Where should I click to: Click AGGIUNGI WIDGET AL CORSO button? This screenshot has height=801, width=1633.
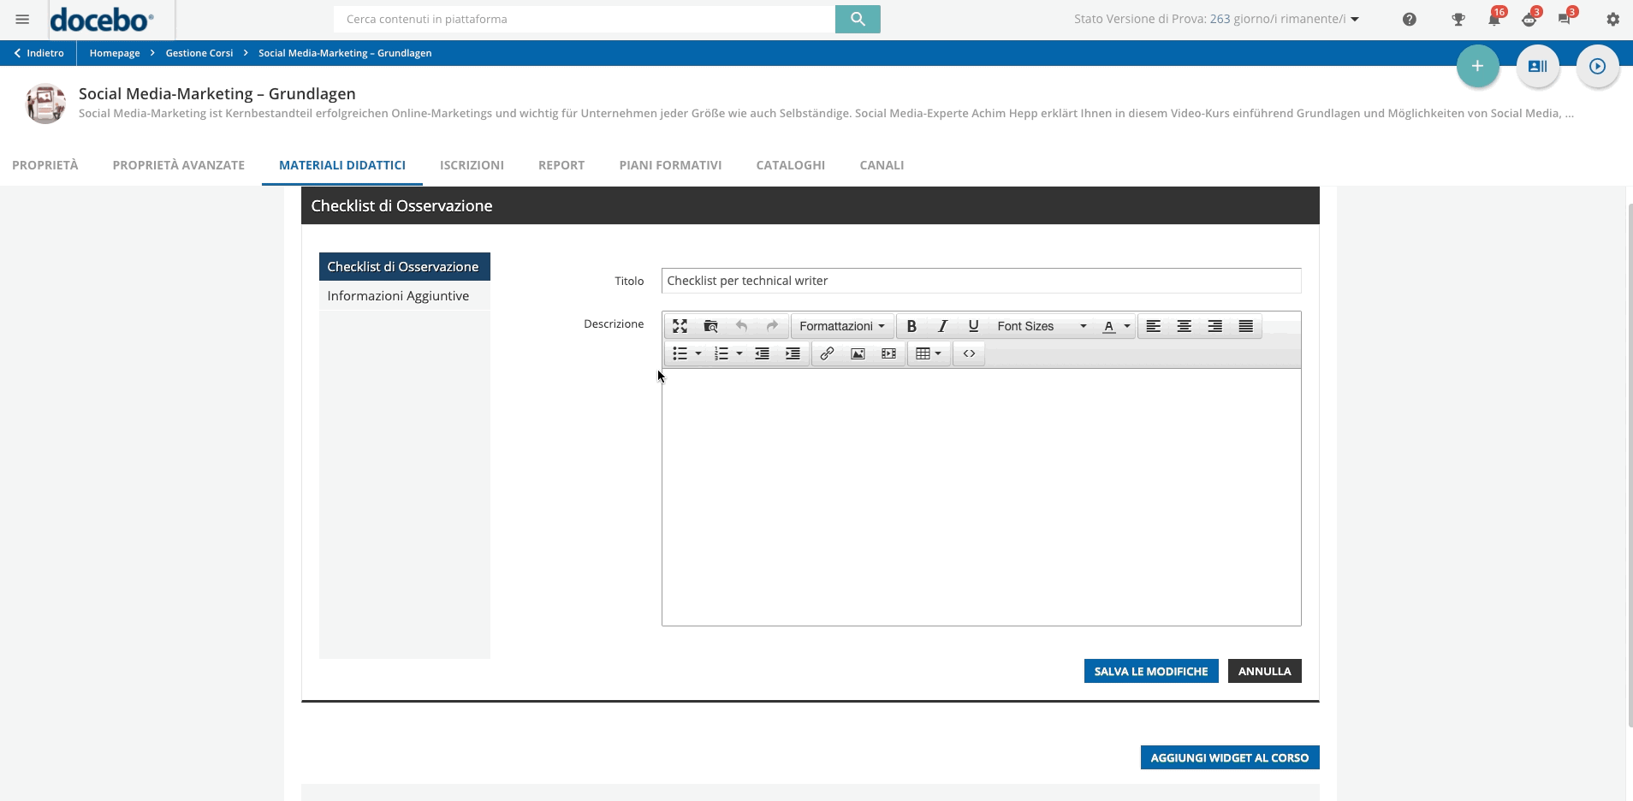(x=1230, y=757)
